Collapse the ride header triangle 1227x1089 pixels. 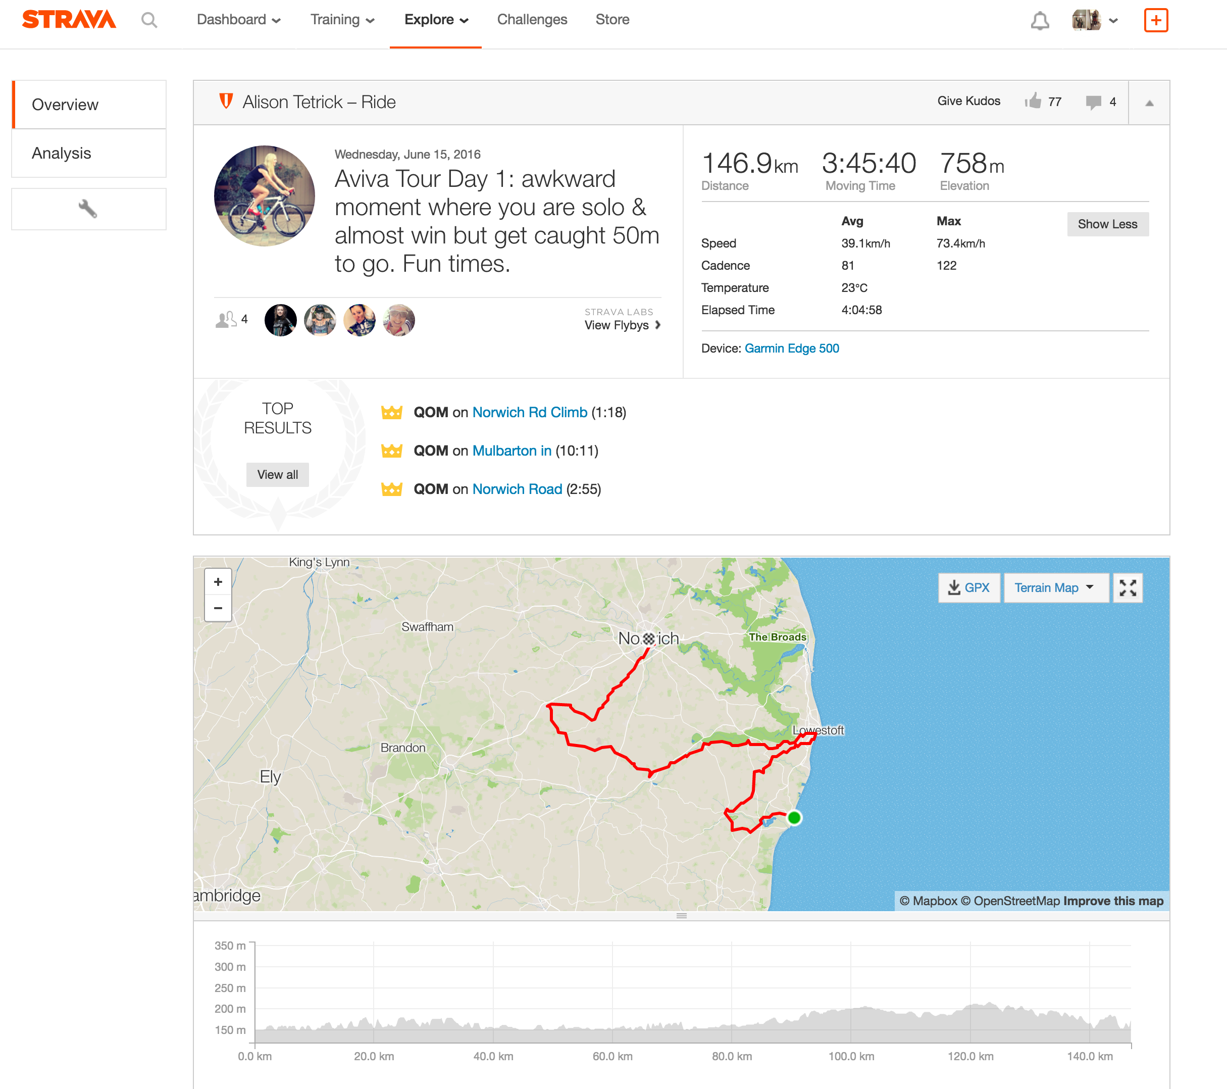tap(1149, 103)
